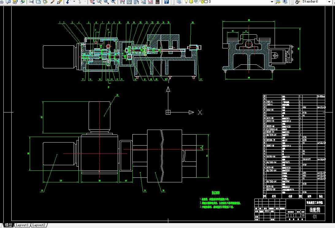Open the Text Style manager icon
The height and width of the screenshot is (228, 335).
point(297,2)
